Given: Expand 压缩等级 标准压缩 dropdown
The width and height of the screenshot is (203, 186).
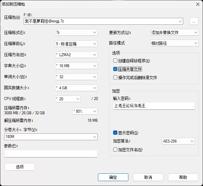Looking at the screenshot, I should click(x=76, y=44).
